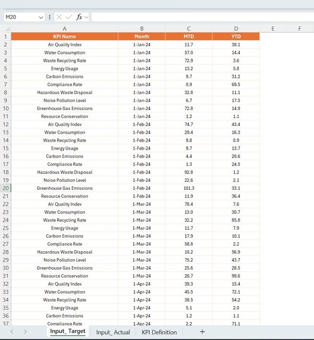Switch to the Input_Actual sheet tab
The width and height of the screenshot is (314, 340).
tap(113, 332)
